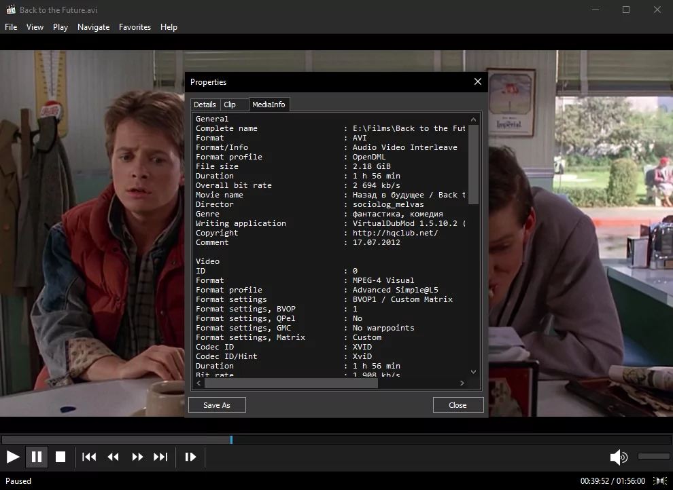Click the Video section heading

click(x=207, y=261)
